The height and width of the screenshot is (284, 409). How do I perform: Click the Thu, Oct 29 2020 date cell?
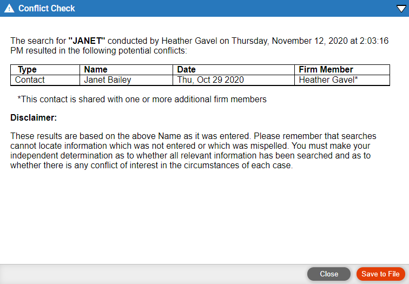point(234,80)
